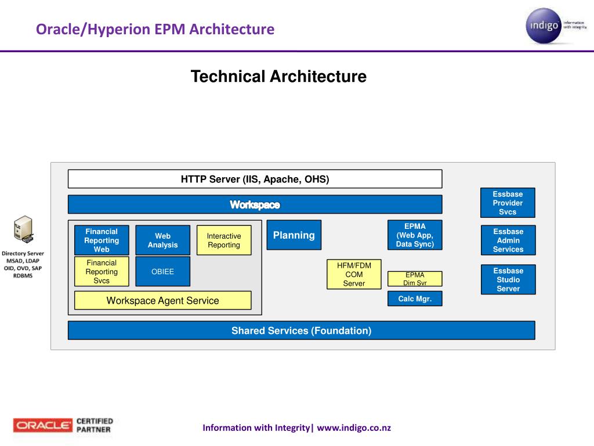Click the Web Analysis box

163,240
